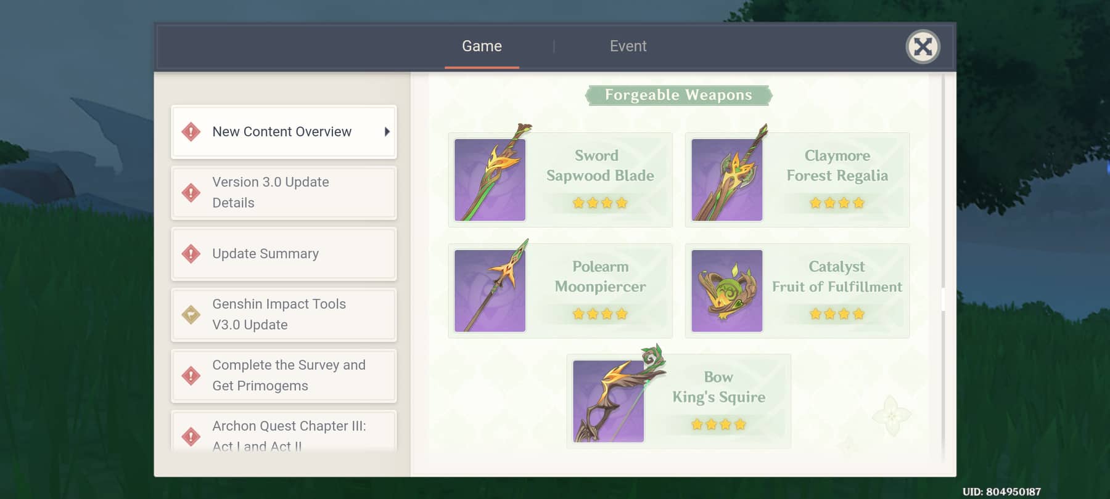Click the red icon next to Complete the Survey
This screenshot has height=499, width=1110.
pos(191,376)
